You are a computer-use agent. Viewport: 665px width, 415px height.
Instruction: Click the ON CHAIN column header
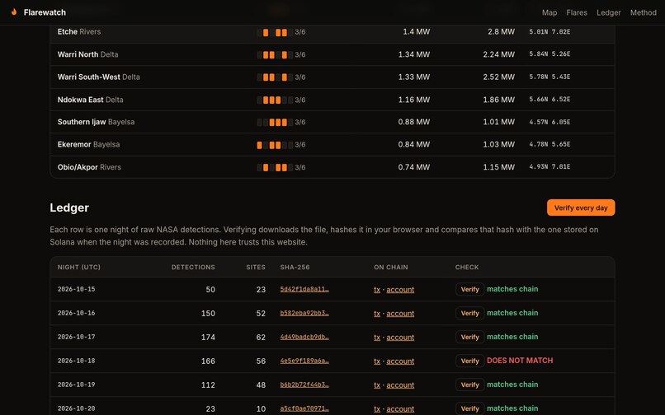pyautogui.click(x=390, y=268)
